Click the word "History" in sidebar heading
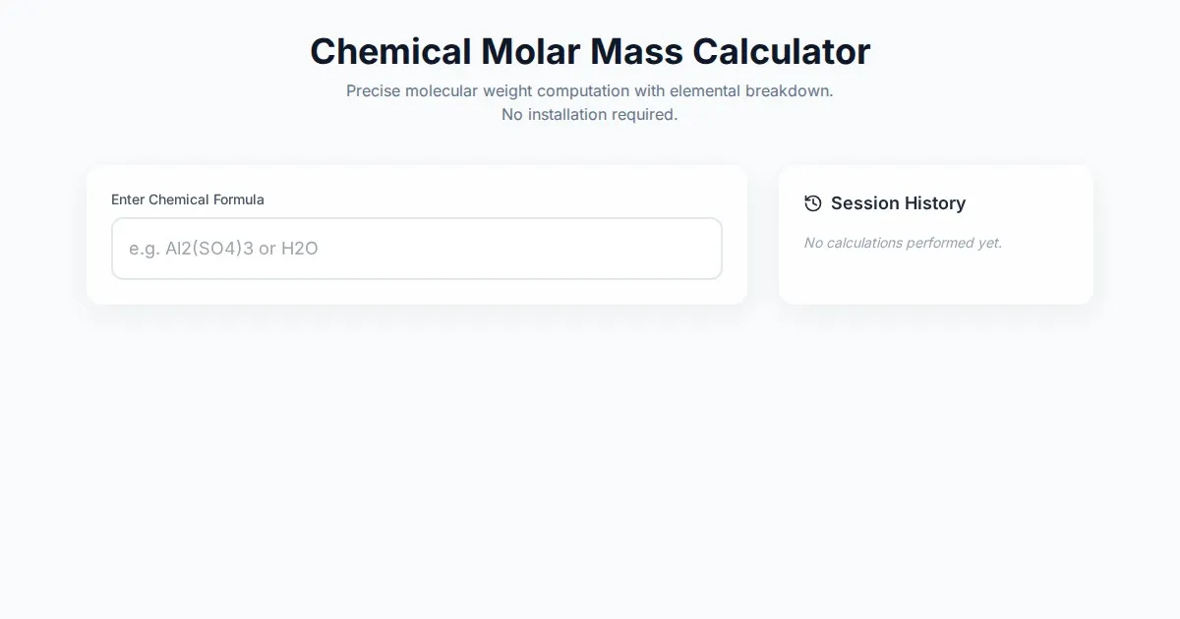 pos(932,203)
